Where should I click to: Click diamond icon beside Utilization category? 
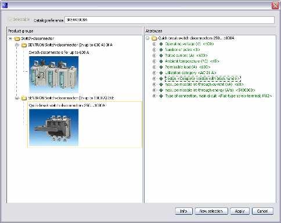tap(161, 73)
